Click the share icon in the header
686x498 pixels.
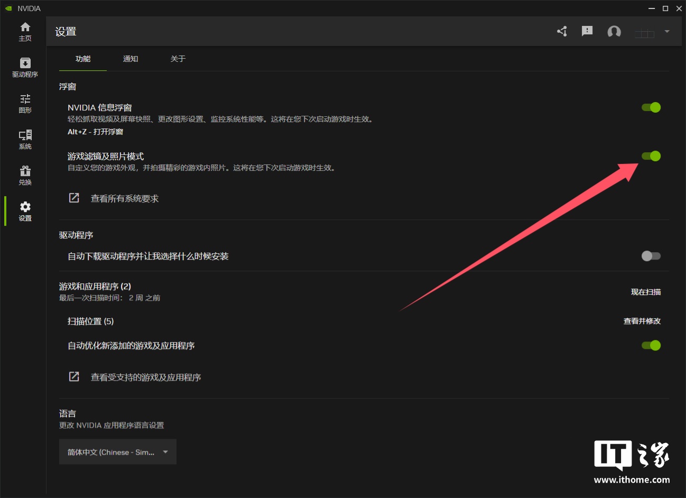coord(562,32)
